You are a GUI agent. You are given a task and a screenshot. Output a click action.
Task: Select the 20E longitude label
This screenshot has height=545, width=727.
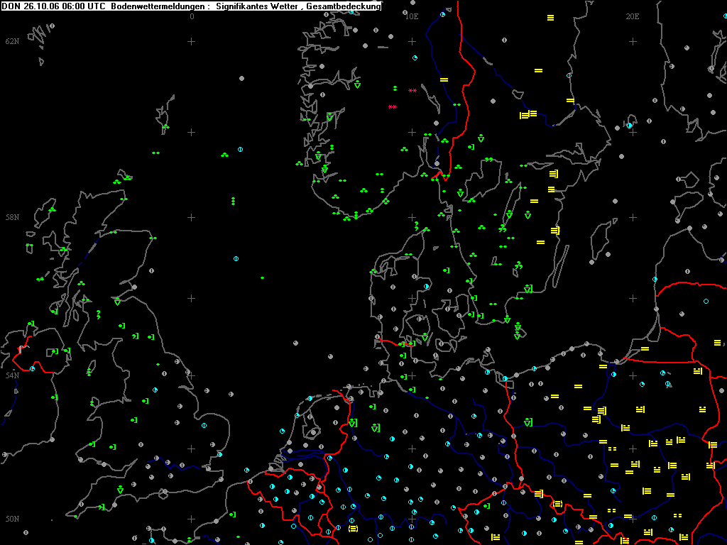click(633, 16)
